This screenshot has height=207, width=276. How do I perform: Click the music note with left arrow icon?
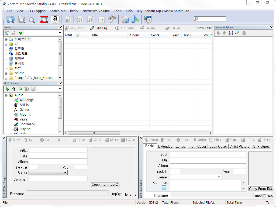point(80,19)
